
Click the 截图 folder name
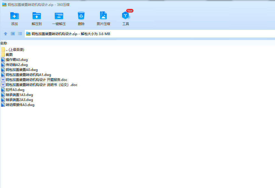click(9, 55)
